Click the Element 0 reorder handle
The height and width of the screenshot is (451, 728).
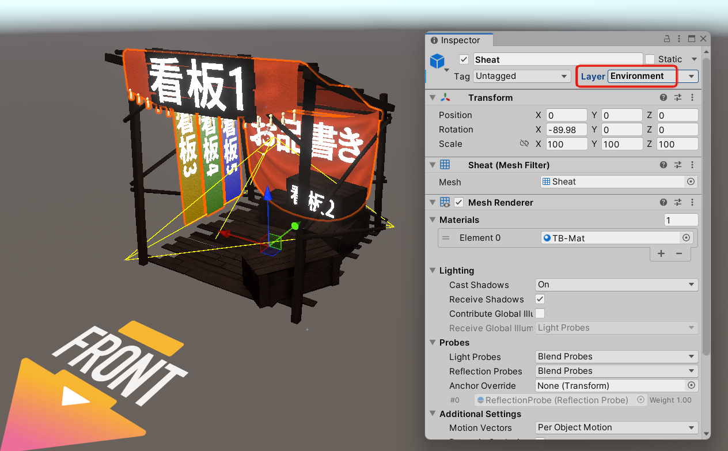coord(446,238)
